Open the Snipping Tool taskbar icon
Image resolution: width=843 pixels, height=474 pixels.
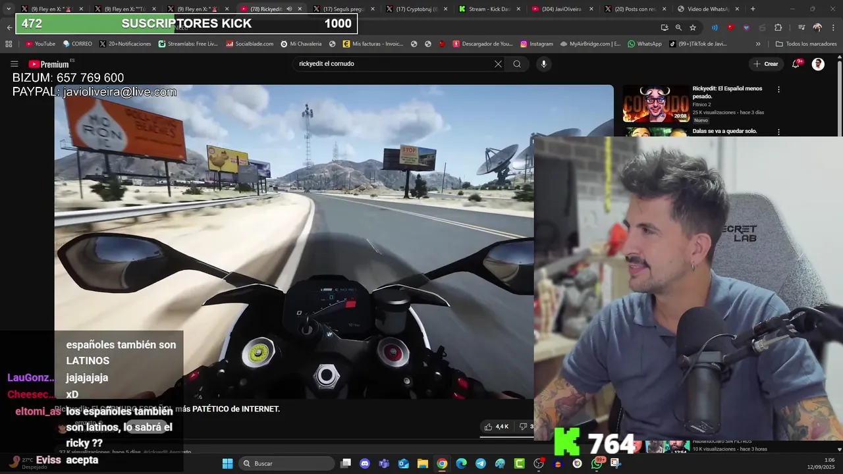[x=616, y=463]
